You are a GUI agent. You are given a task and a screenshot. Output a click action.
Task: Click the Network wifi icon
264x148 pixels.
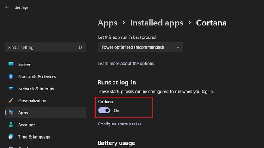(x=11, y=88)
